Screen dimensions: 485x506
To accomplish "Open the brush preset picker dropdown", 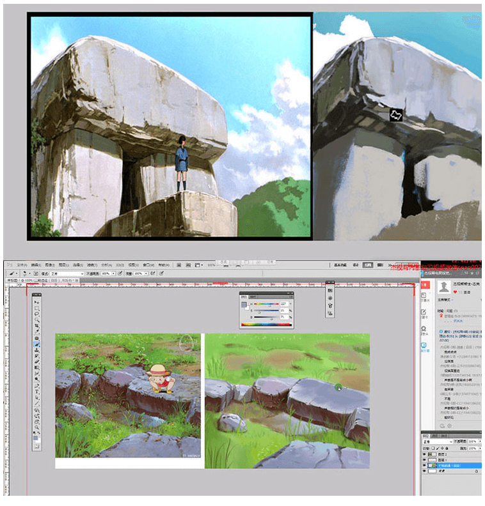I will 29,273.
